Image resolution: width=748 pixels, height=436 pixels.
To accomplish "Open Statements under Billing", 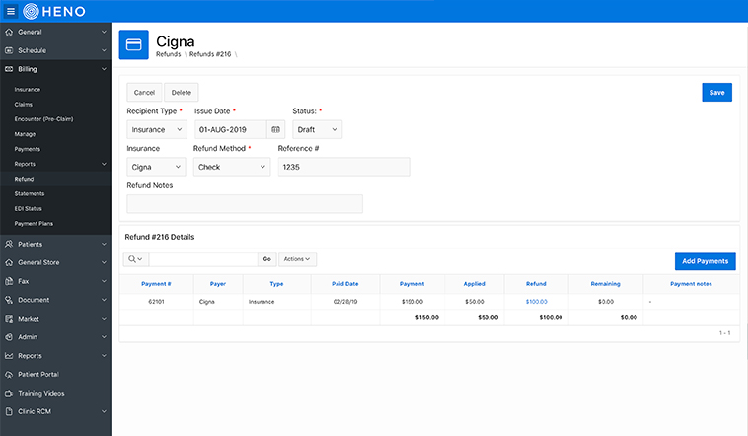I will pos(30,193).
